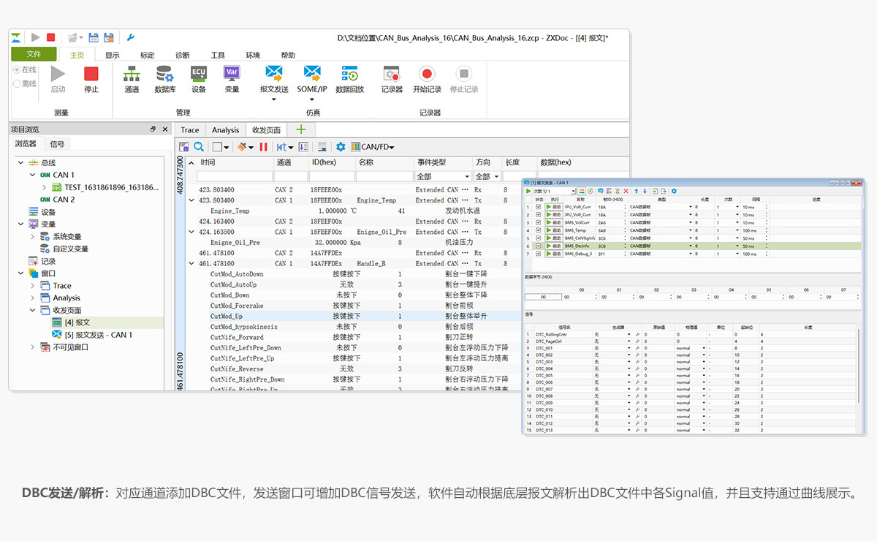Image resolution: width=877 pixels, height=541 pixels.
Task: Open the 事件类型 filter dropdown showing 全部
Action: tap(443, 176)
